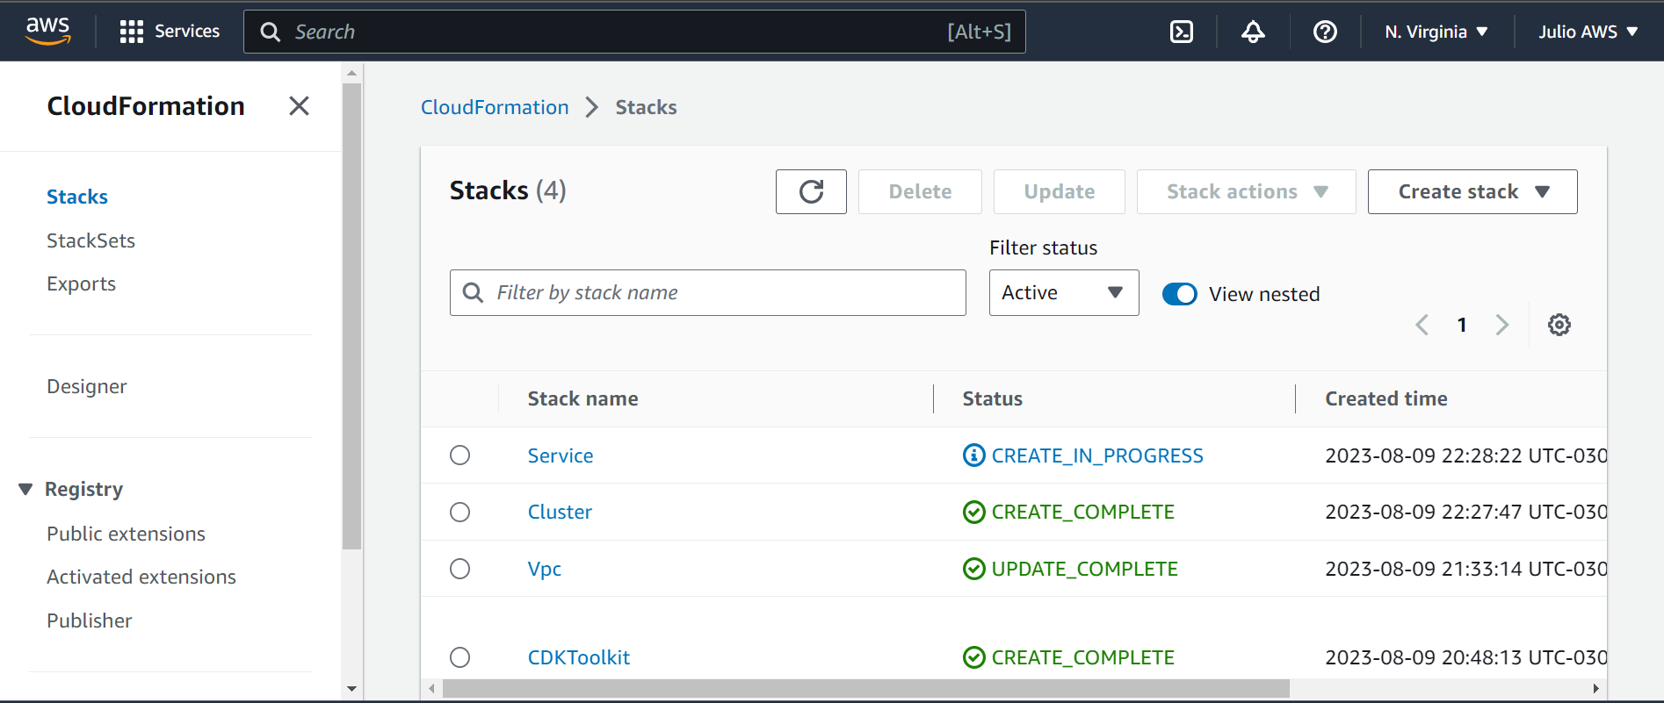Click the CDKToolkit stack's green check icon
This screenshot has width=1664, height=703.
973,657
